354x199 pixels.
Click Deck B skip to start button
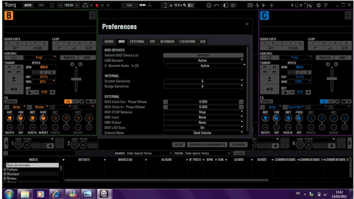tap(9, 67)
